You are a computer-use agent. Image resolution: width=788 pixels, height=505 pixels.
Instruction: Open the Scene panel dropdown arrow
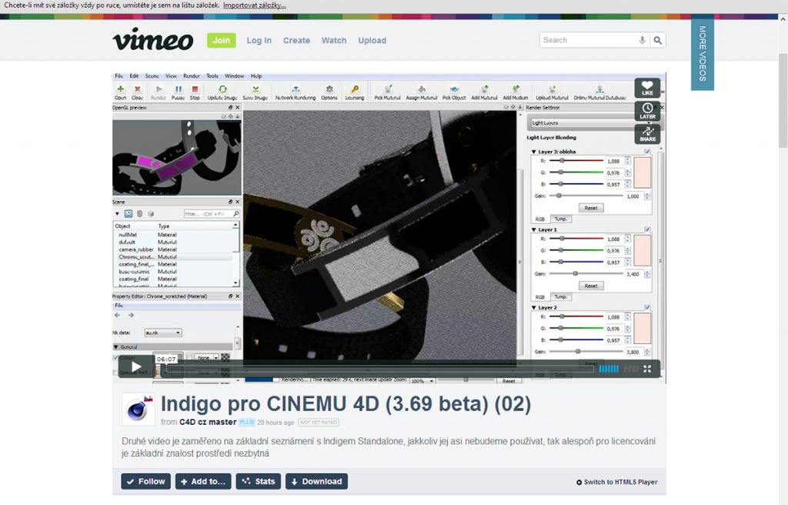pyautogui.click(x=117, y=214)
